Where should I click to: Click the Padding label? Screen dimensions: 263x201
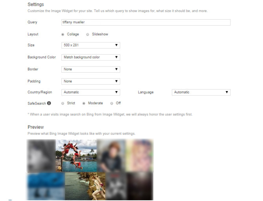click(x=34, y=81)
